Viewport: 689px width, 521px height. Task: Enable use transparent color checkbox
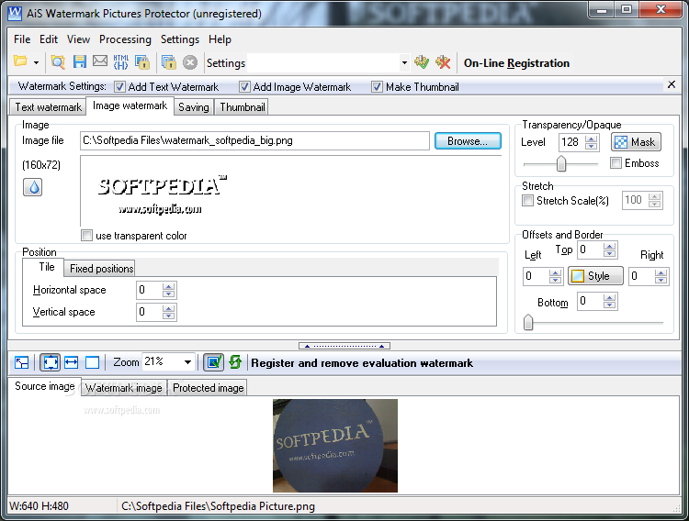click(x=86, y=235)
